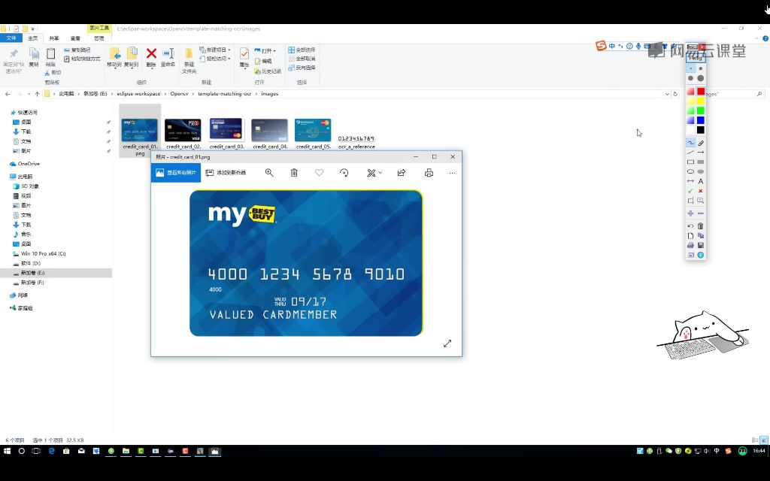Select the green checkmark stamp in palette
770x481 pixels.
click(690, 191)
